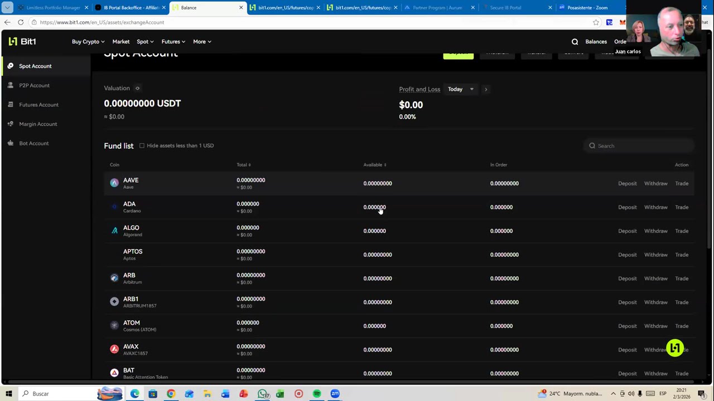Click the ALGO coin icon

pyautogui.click(x=114, y=230)
